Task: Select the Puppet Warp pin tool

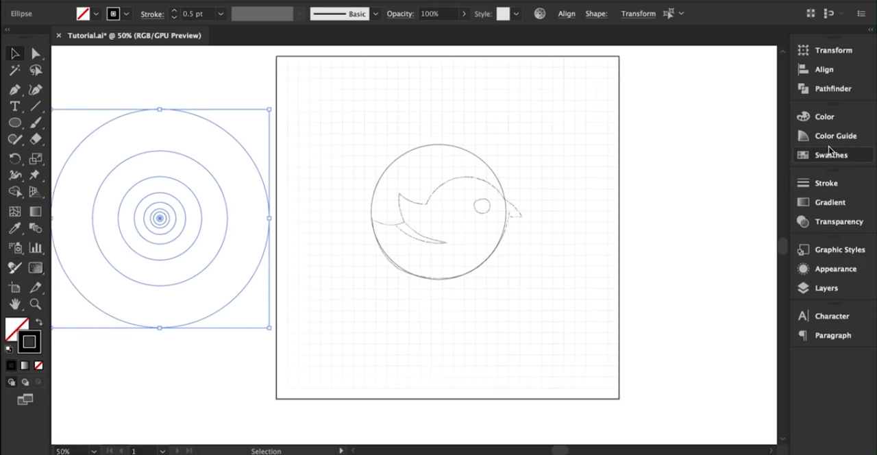Action: [x=36, y=175]
